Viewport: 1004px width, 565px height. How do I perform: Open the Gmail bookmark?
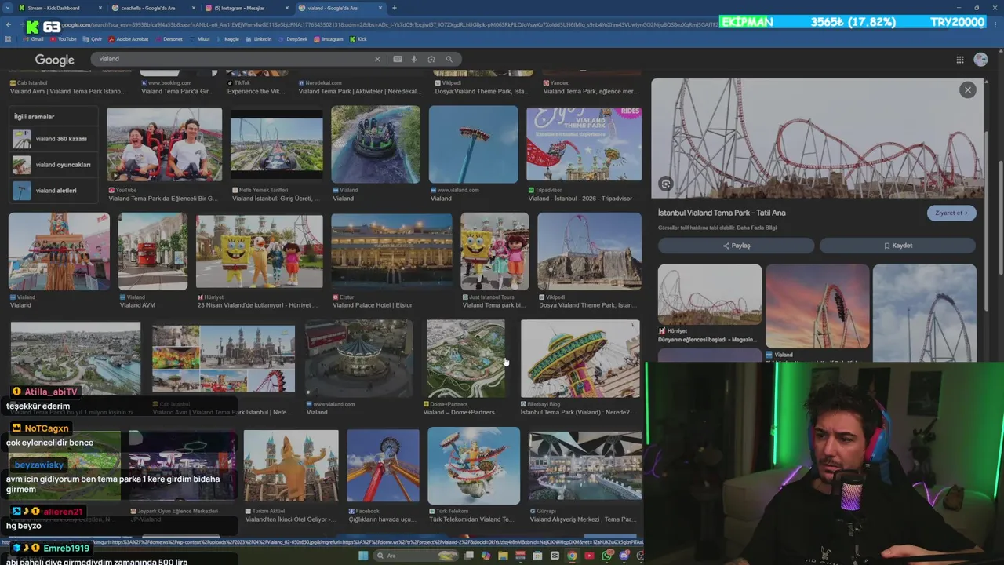coord(35,38)
